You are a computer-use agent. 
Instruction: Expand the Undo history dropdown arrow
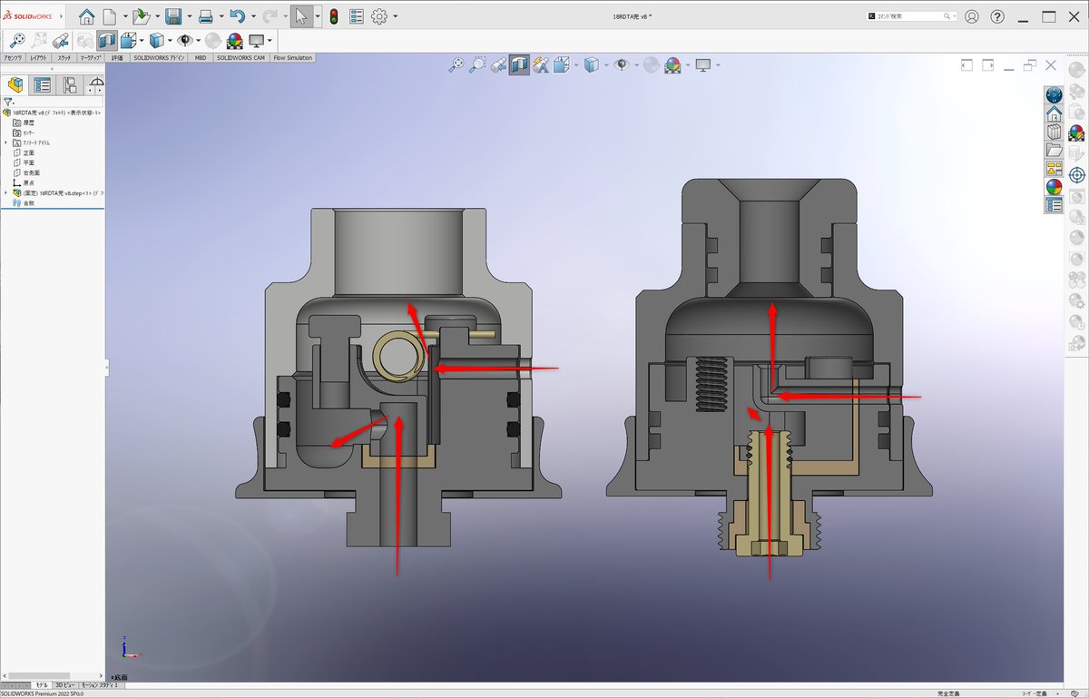coord(252,17)
